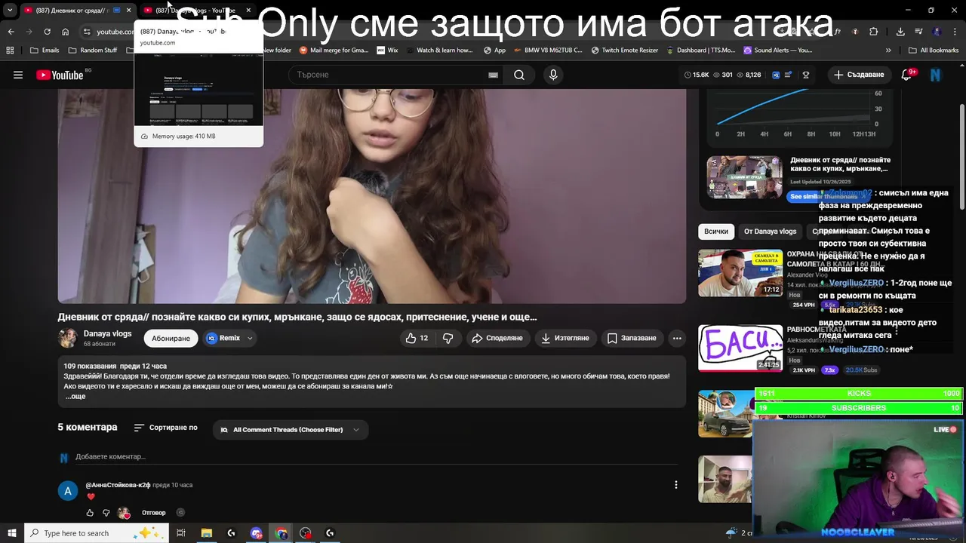Screen dimensions: 966x543
Task: Open the vidIQ list icon in header
Action: point(789,75)
